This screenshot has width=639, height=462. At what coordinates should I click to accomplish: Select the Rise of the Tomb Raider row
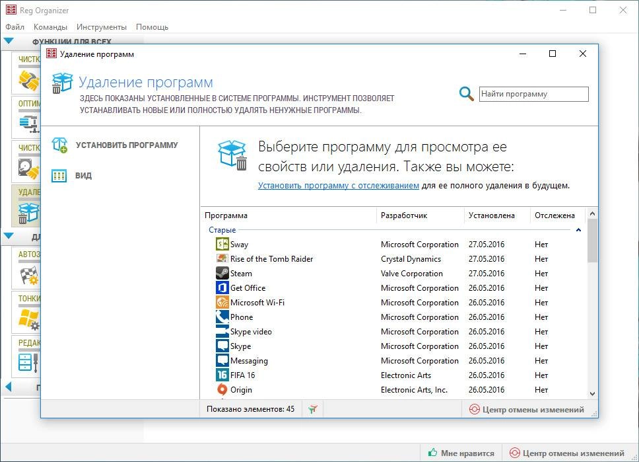pyautogui.click(x=393, y=258)
